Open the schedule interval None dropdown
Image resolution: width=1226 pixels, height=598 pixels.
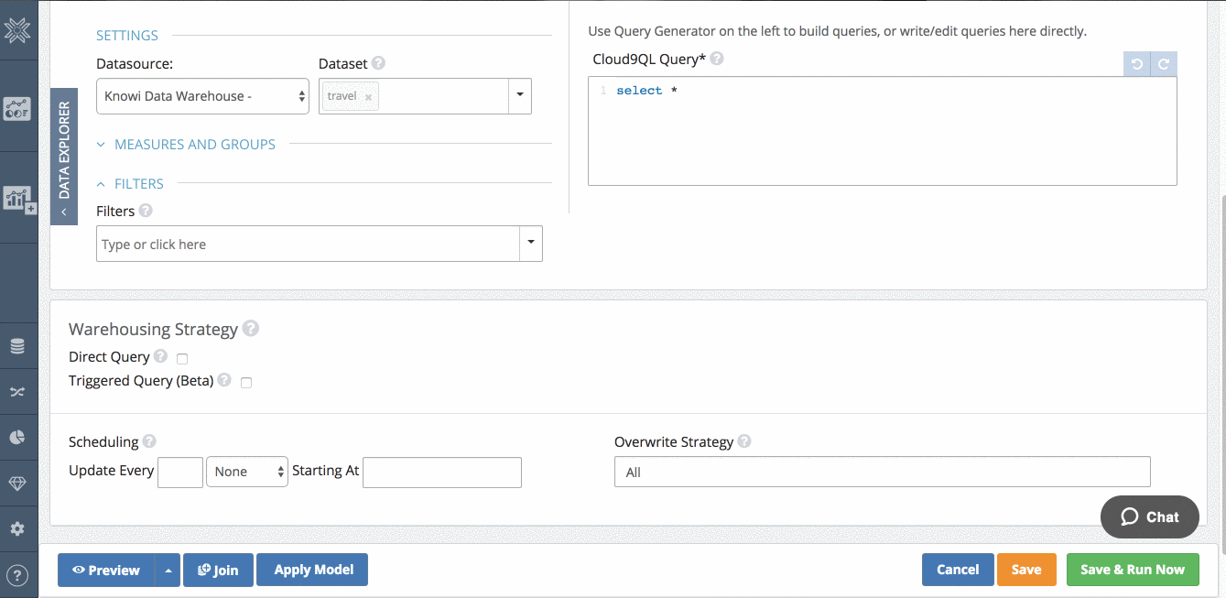247,472
